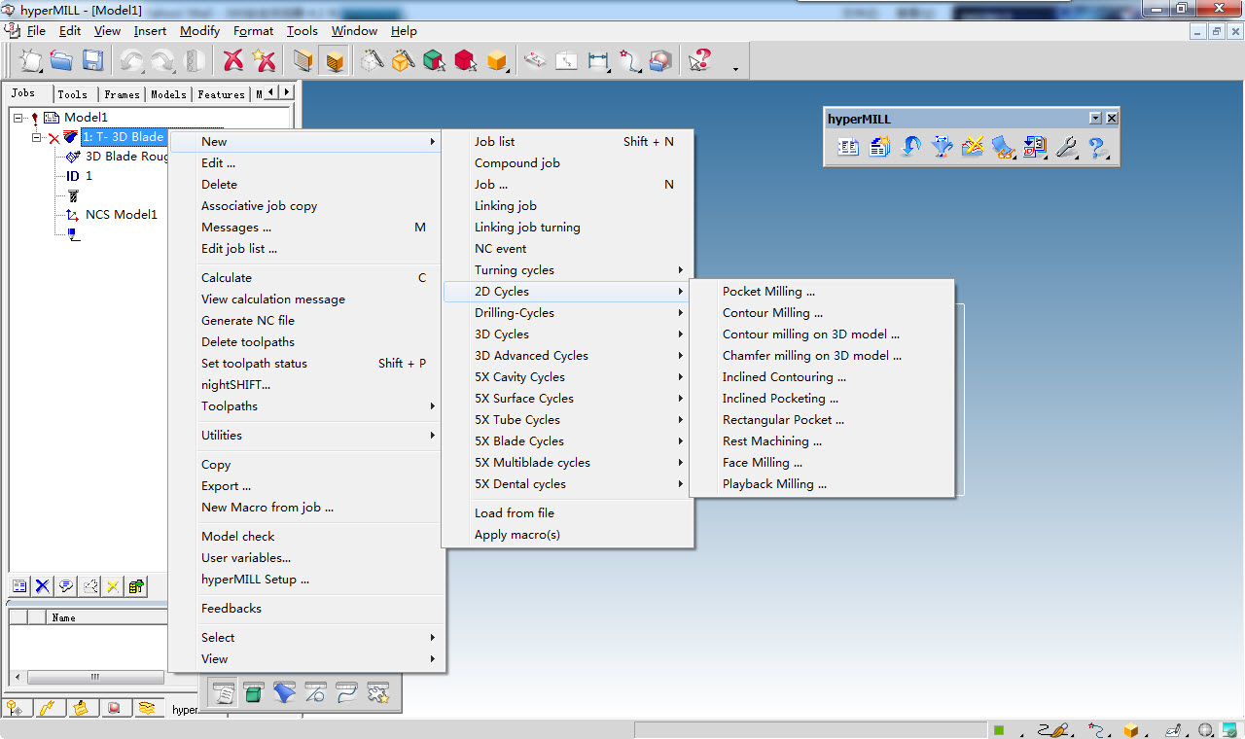Choose Face Milling from submenu
Screen dimensions: 1245x739
pos(822,463)
